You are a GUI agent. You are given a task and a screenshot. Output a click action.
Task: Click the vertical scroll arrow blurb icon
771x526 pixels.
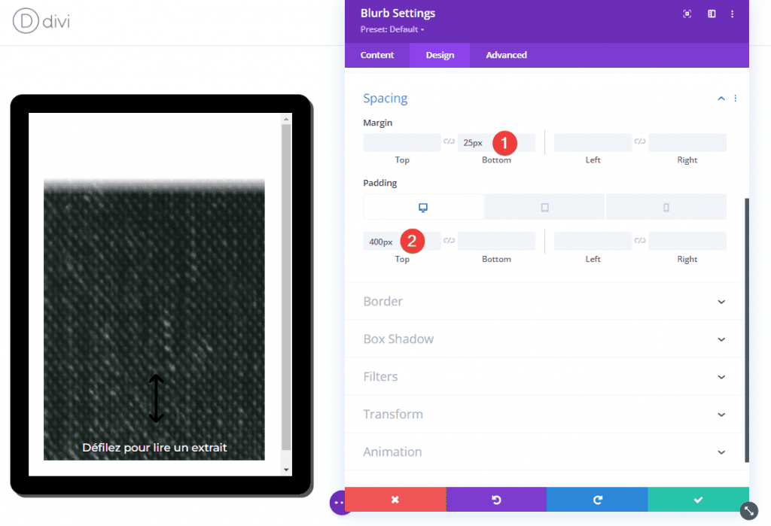point(156,399)
